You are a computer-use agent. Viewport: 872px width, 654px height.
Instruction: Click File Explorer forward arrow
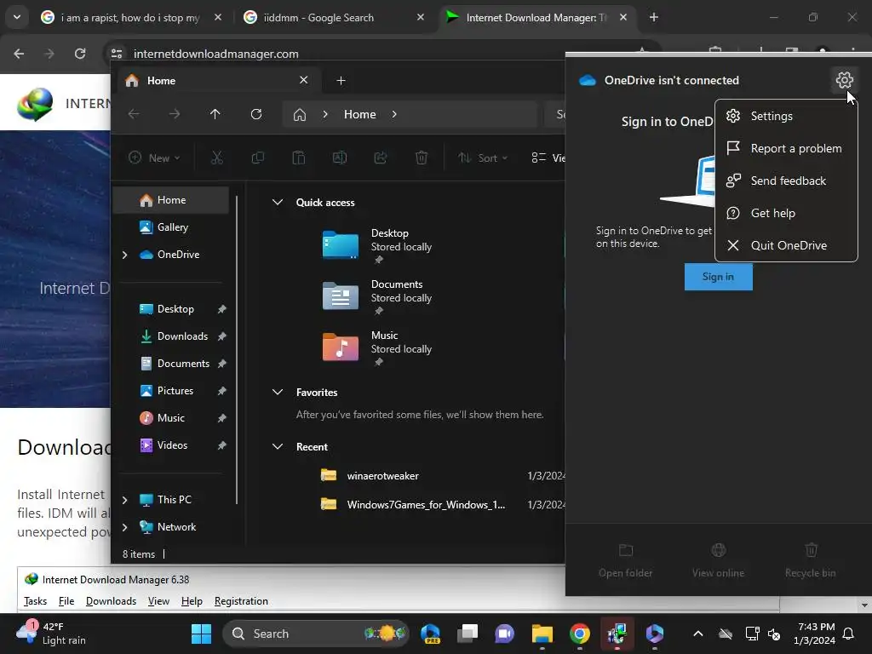click(174, 114)
